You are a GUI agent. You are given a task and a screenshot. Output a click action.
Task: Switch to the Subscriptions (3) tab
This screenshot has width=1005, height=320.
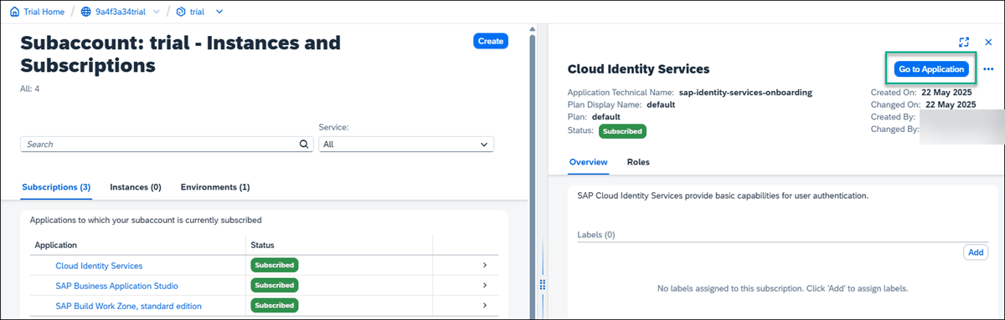pyautogui.click(x=56, y=187)
